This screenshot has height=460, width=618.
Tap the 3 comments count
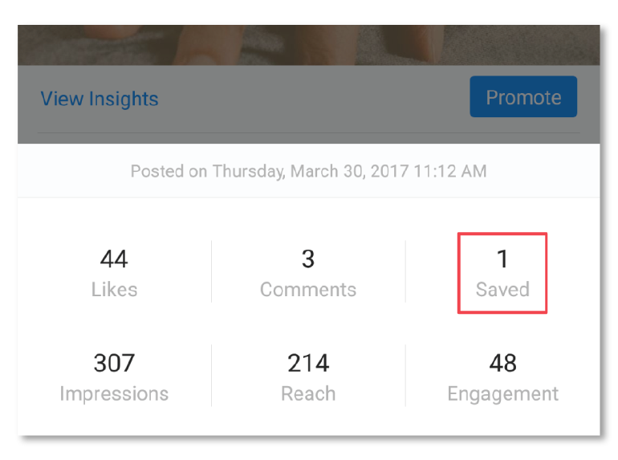coord(308,258)
